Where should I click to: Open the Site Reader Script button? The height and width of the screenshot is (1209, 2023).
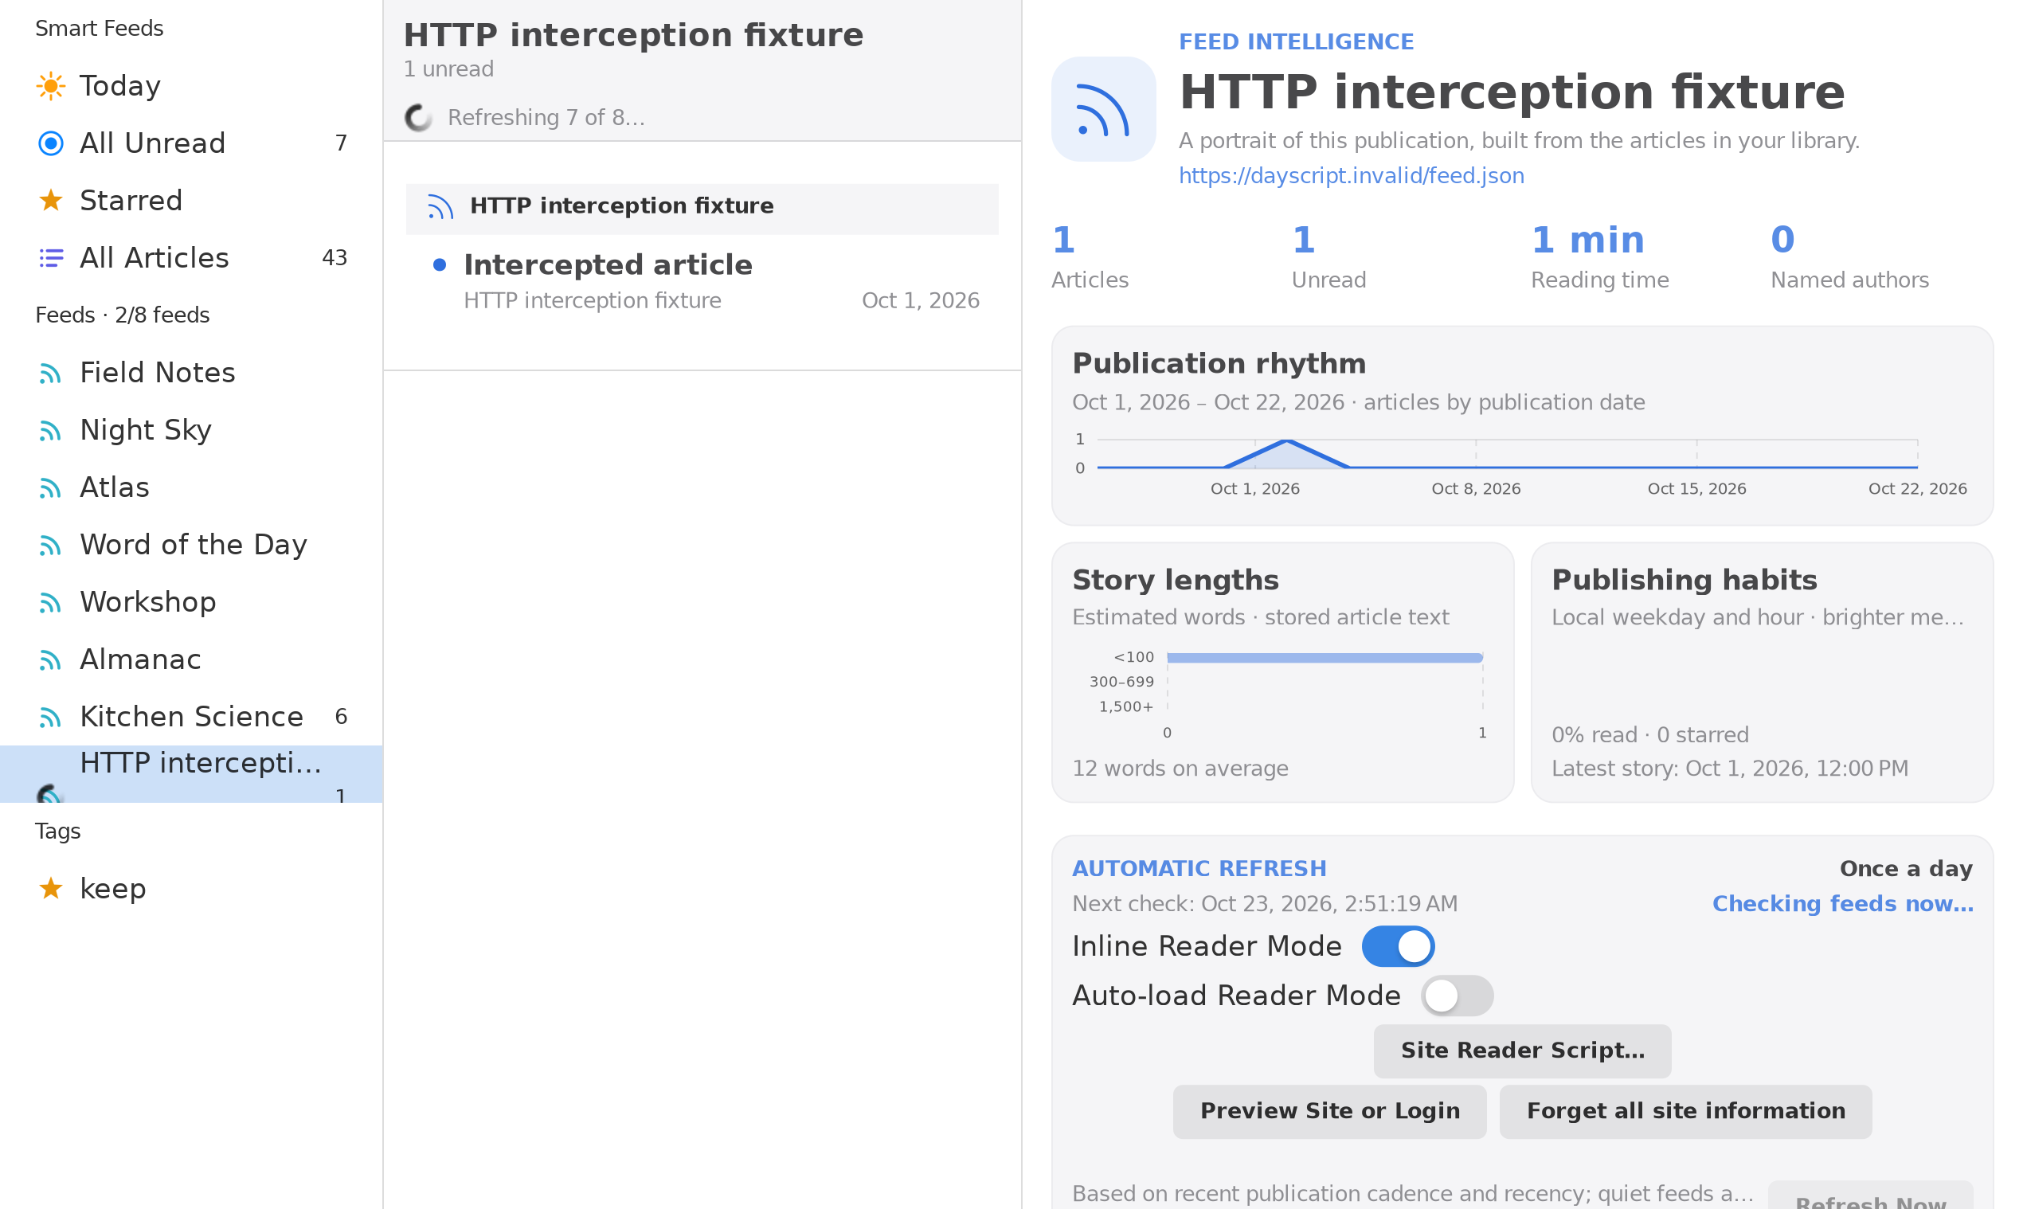point(1522,1051)
